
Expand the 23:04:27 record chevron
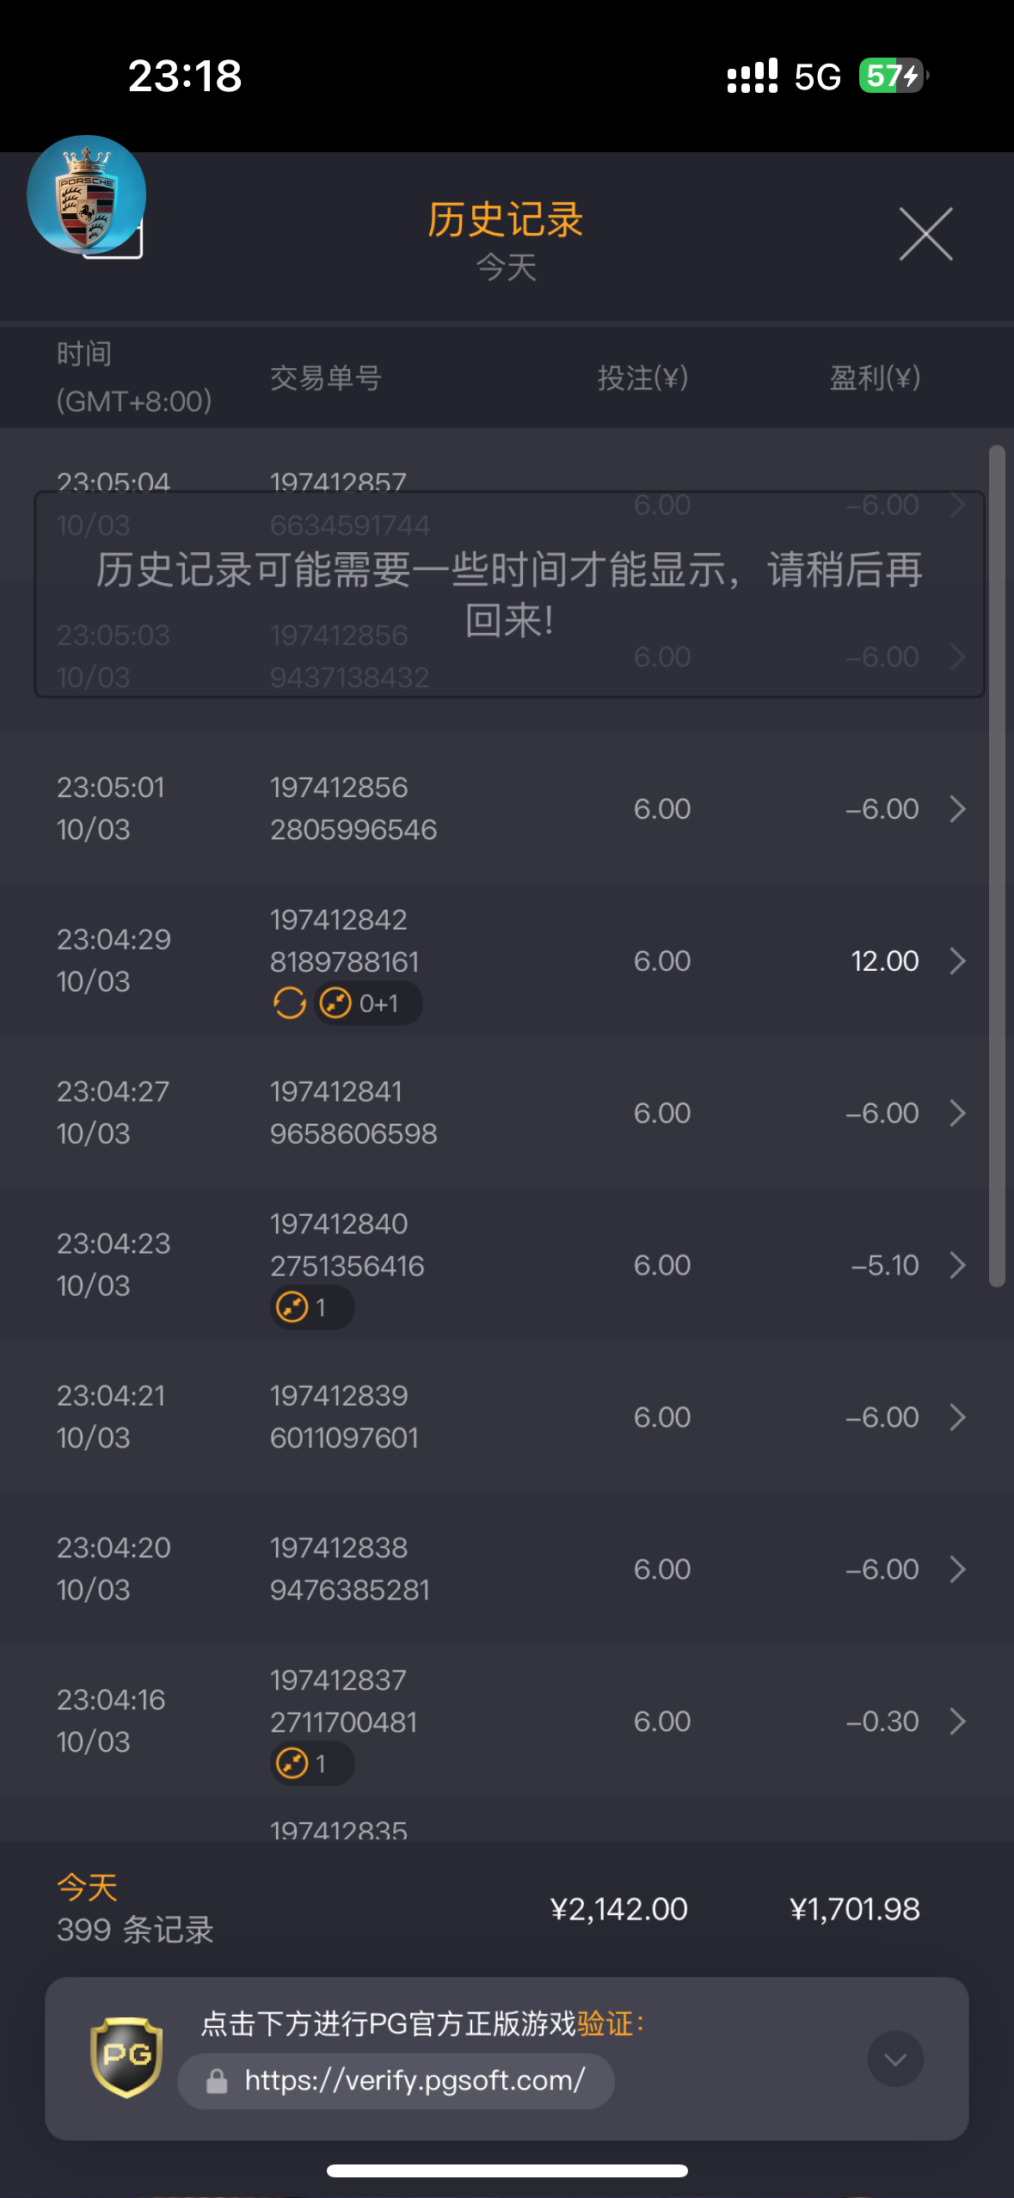[x=957, y=1113]
